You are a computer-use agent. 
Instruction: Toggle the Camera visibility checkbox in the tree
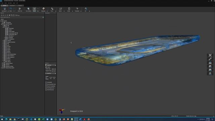[4, 41]
